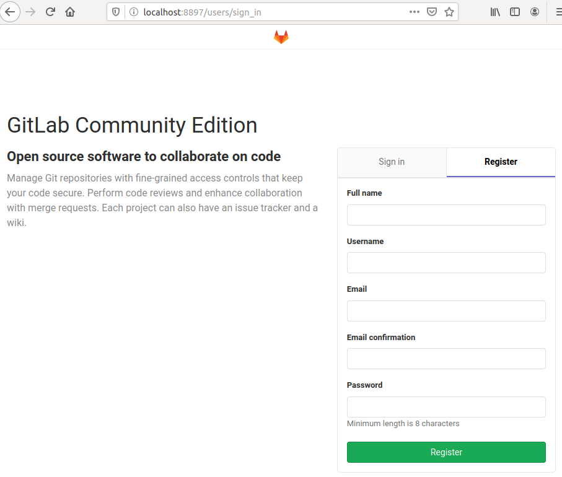
Task: Click into the Username field
Action: (x=446, y=263)
